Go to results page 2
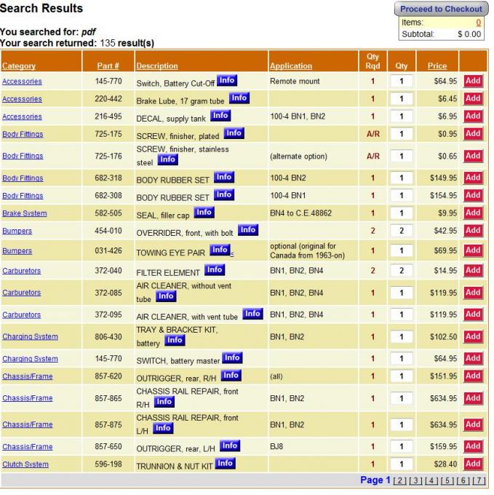The image size is (494, 495). click(x=399, y=481)
